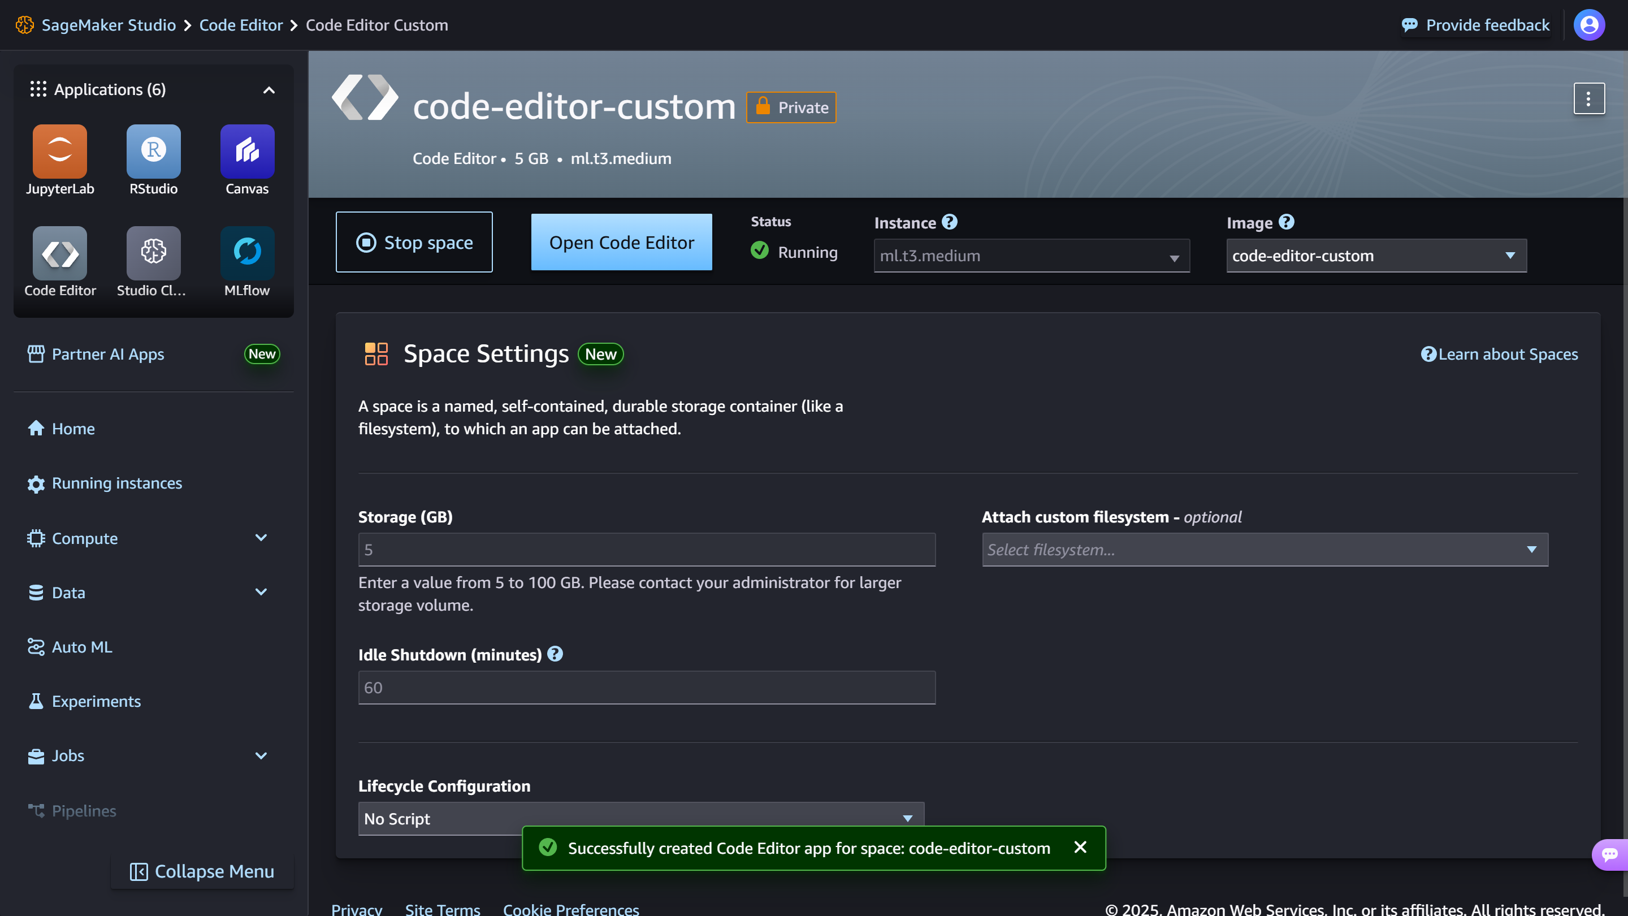Open Experiments from the sidebar

tap(96, 701)
